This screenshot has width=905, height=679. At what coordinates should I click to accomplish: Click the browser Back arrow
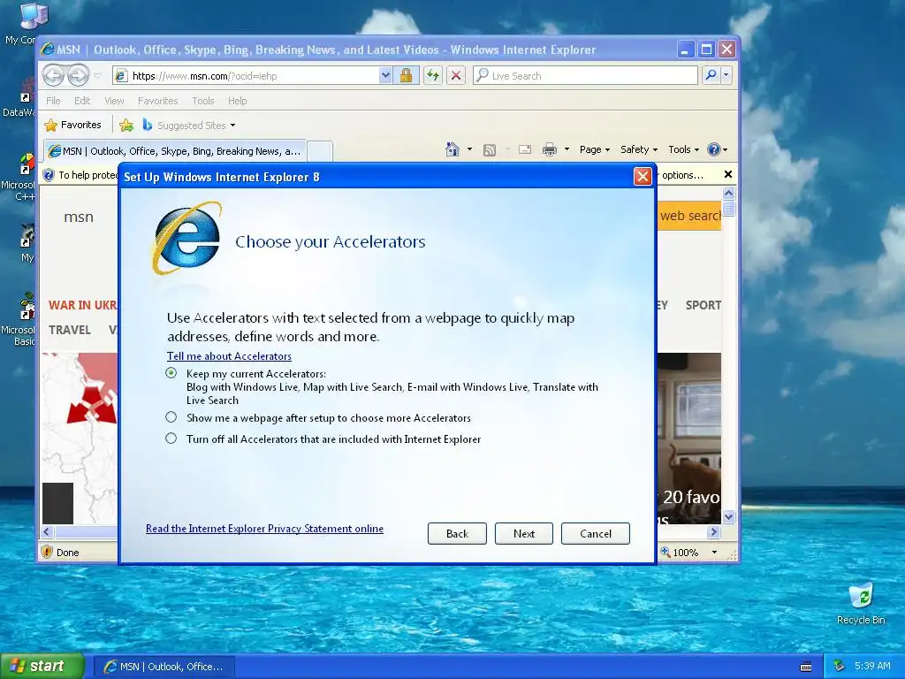point(54,75)
